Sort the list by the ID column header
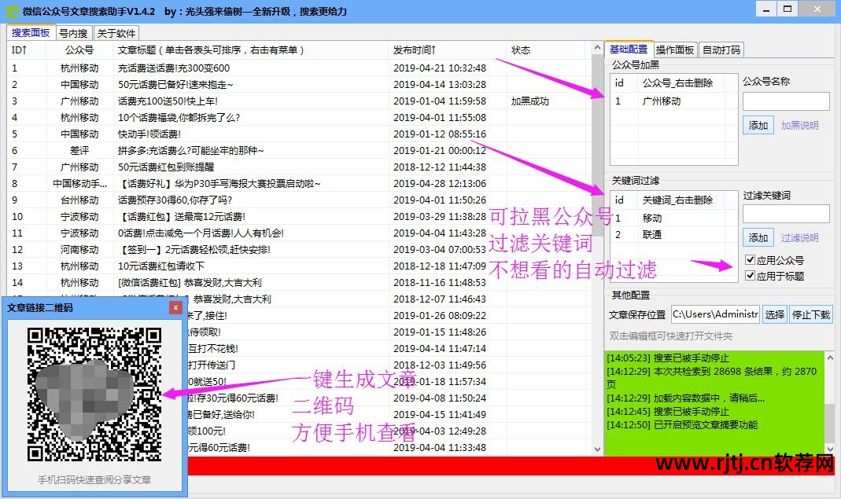The image size is (841, 499). pos(27,50)
